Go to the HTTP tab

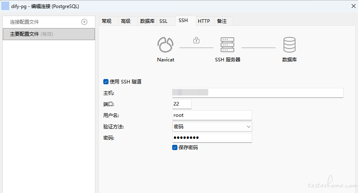[204, 21]
